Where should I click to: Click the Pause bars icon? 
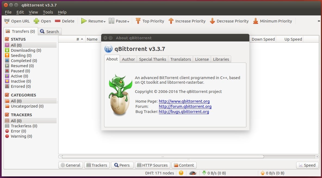click(x=111, y=21)
